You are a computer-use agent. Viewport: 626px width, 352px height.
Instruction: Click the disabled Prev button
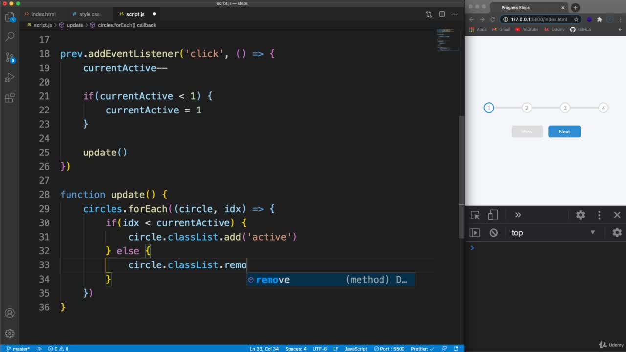(x=527, y=132)
